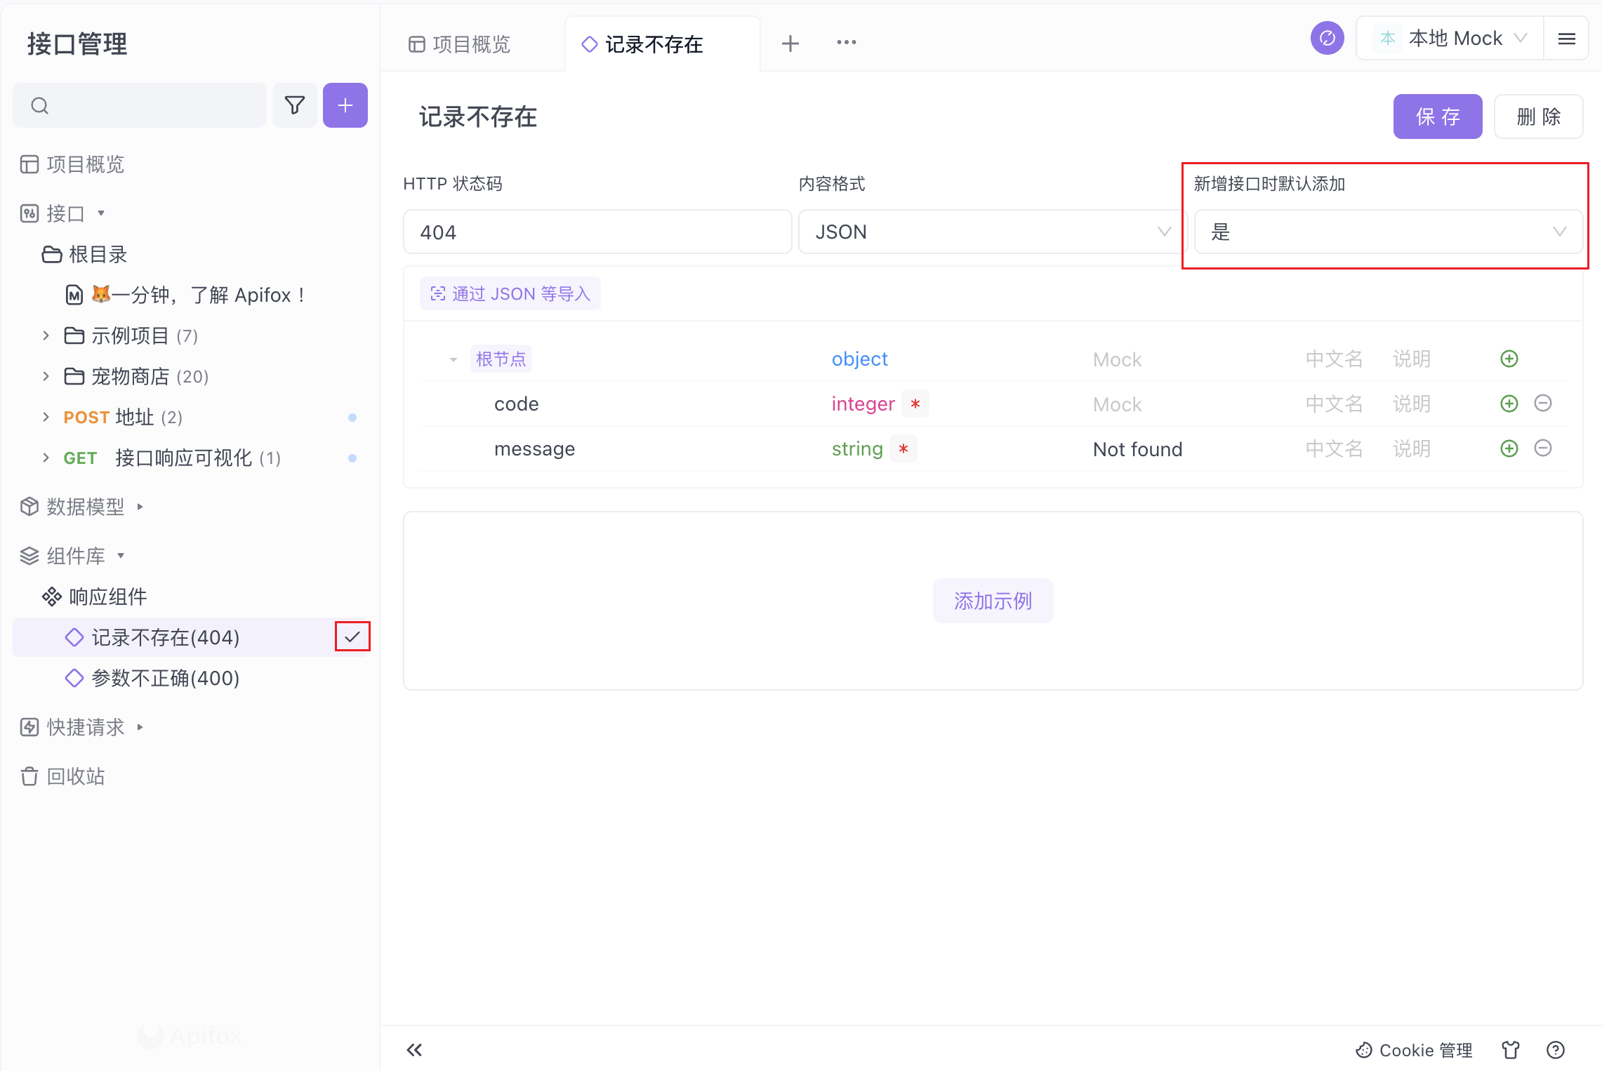Open help question mark icon

(x=1555, y=1049)
